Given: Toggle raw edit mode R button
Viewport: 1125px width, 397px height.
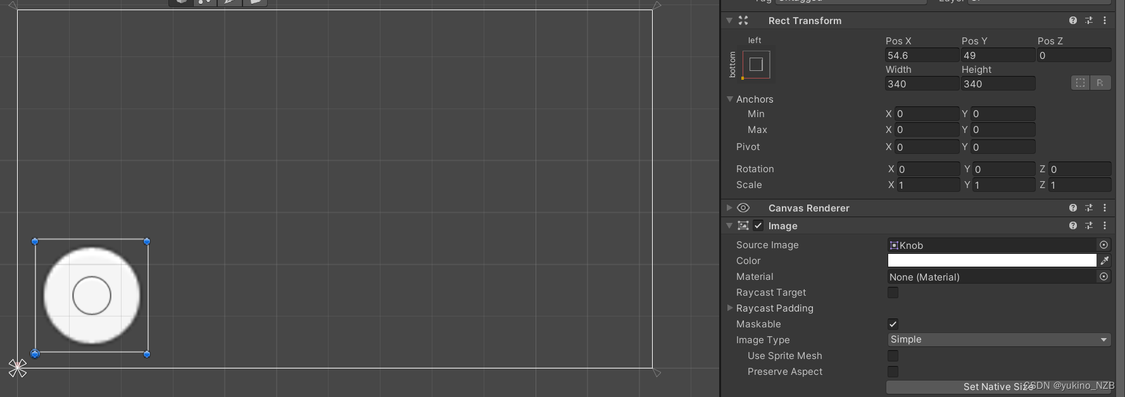Looking at the screenshot, I should tap(1100, 83).
